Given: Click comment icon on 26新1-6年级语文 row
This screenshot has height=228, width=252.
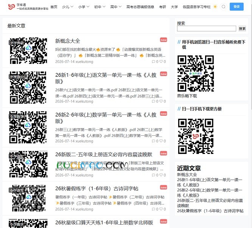Looking at the screenshot, I should [x=154, y=101].
